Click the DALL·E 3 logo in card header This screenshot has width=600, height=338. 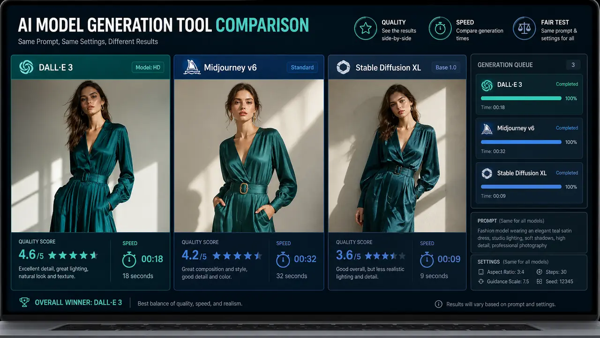click(26, 67)
